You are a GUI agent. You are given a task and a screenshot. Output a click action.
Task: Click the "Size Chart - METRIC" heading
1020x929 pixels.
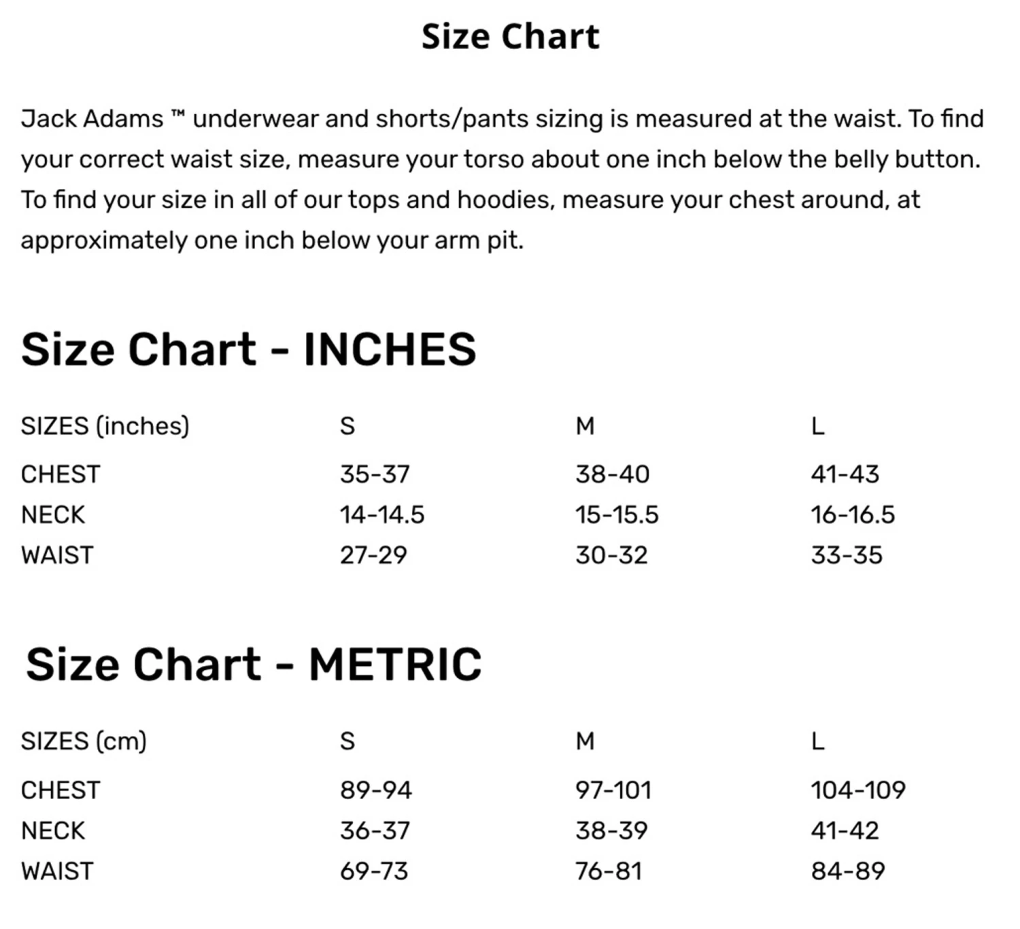tap(254, 664)
